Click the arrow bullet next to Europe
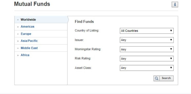This screenshot has width=191, height=94. coord(18,34)
